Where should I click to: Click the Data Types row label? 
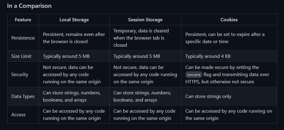coord(23,96)
